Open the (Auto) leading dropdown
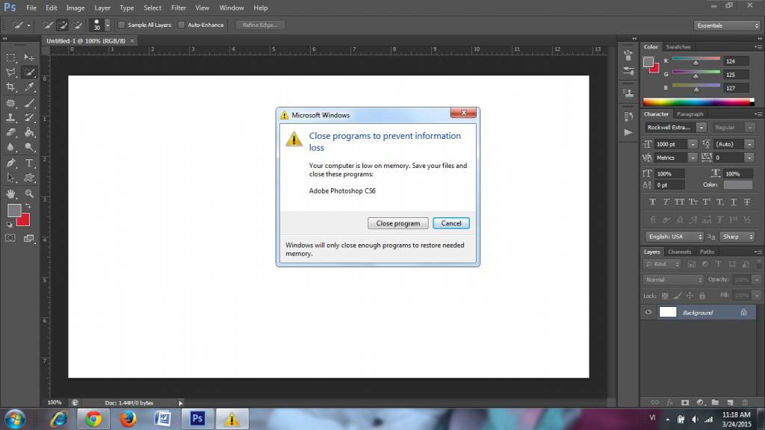765x430 pixels. click(x=749, y=144)
